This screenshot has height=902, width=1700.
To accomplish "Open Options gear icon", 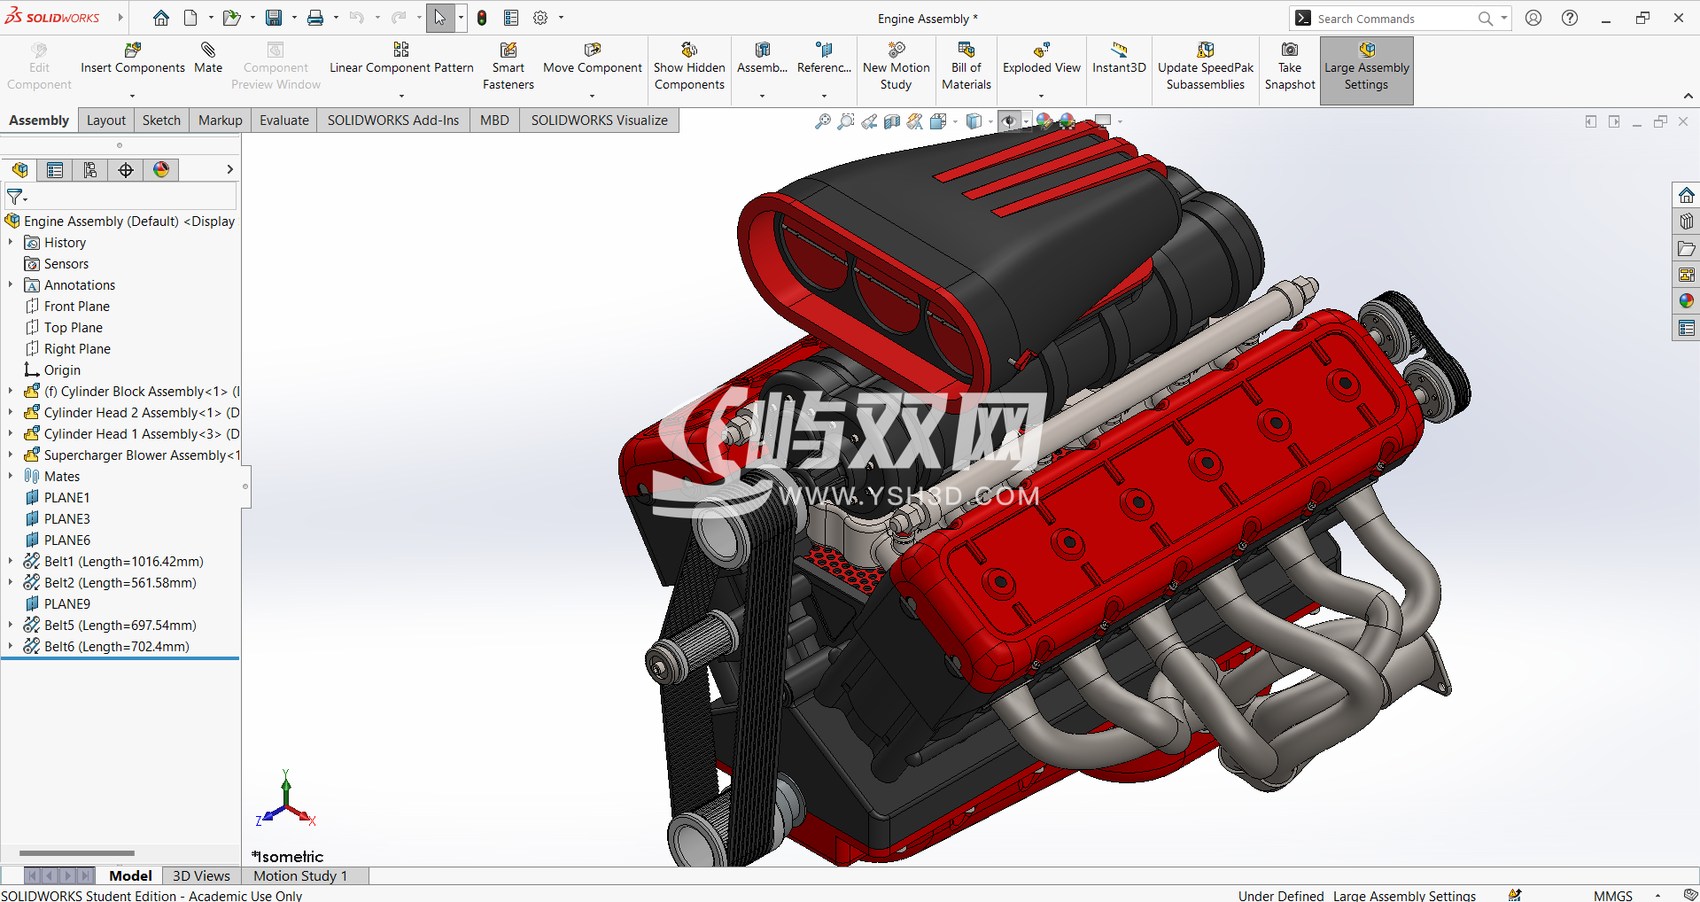I will (x=540, y=18).
